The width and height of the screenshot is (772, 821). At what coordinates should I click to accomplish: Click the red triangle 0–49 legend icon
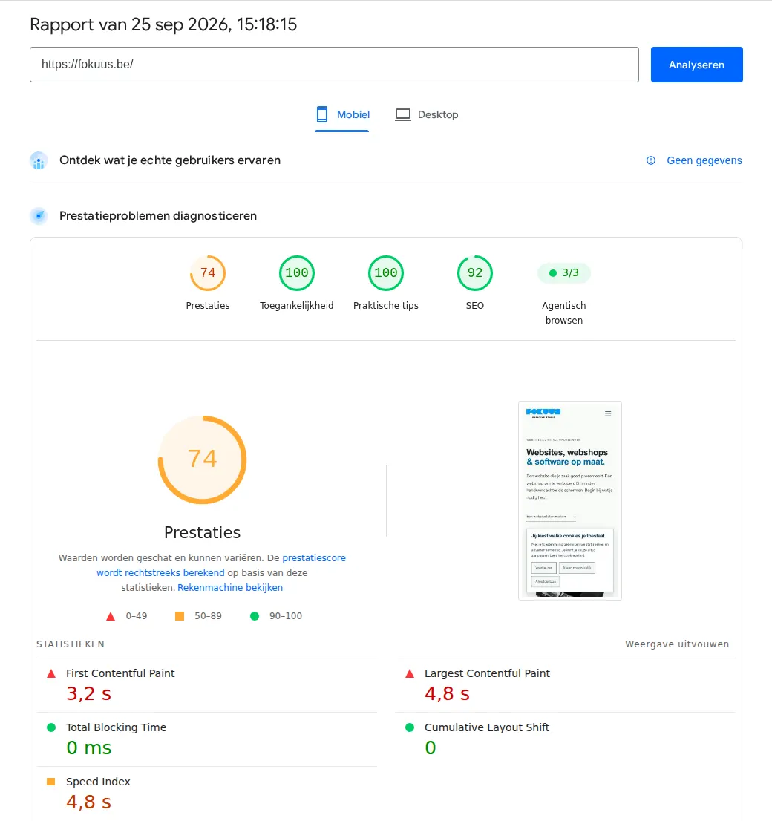pos(111,616)
